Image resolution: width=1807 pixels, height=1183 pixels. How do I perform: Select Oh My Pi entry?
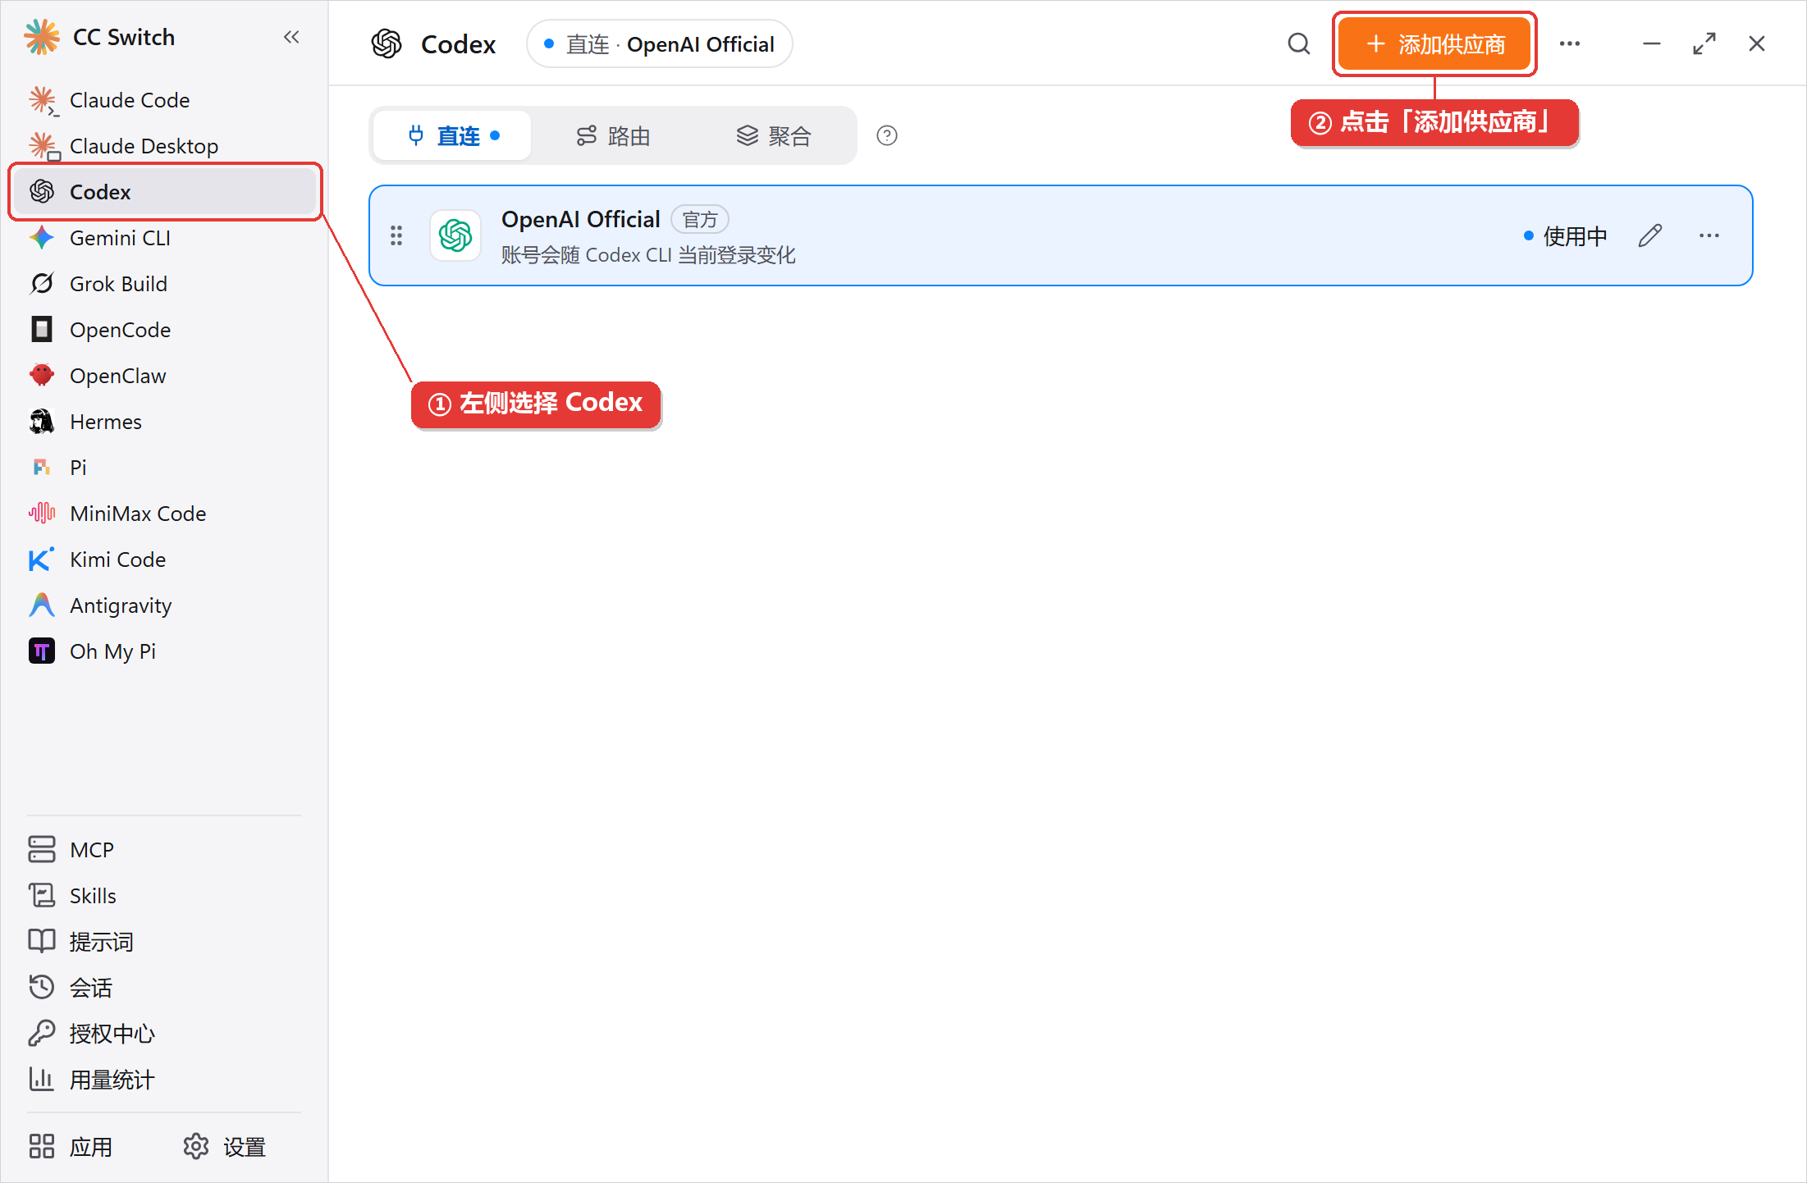coord(164,651)
